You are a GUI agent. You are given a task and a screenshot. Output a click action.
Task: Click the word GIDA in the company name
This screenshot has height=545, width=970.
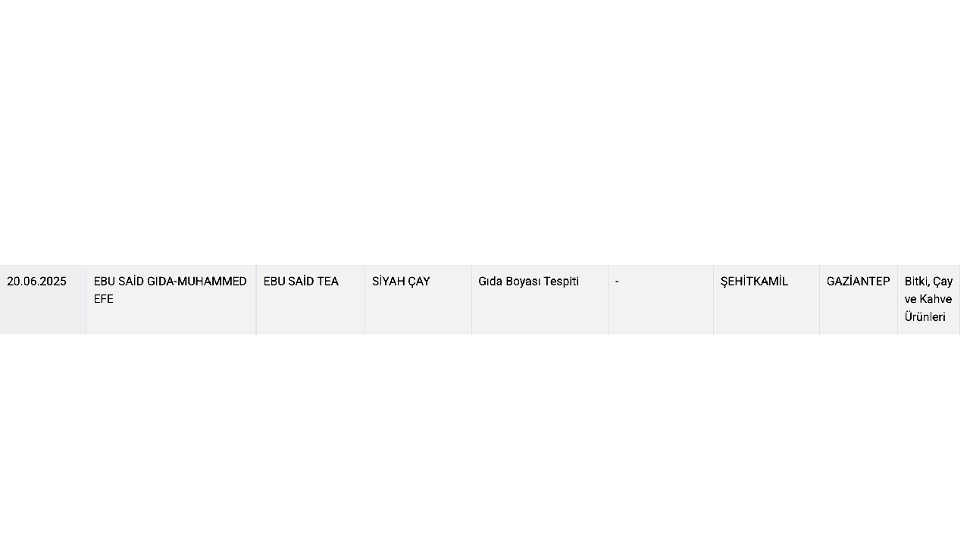coord(160,282)
